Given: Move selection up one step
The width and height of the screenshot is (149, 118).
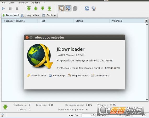Looking at the screenshot, I should coord(36,8).
